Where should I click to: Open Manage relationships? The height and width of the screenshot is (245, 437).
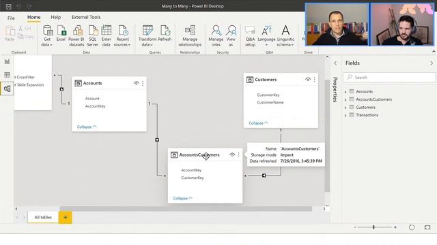(x=190, y=35)
